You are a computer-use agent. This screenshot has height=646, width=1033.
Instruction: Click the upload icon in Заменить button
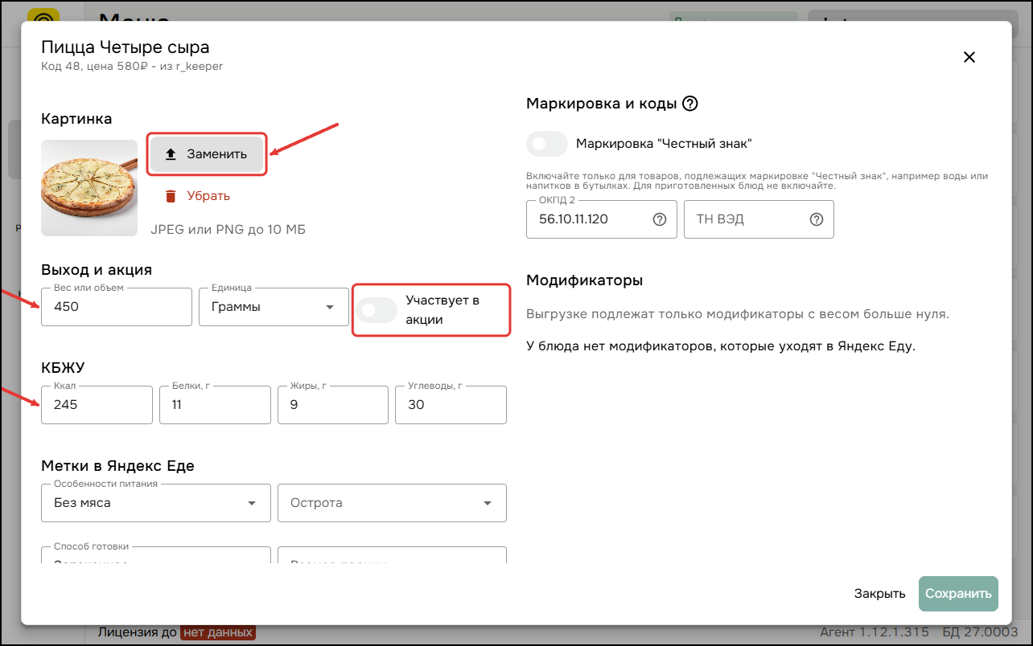point(171,154)
